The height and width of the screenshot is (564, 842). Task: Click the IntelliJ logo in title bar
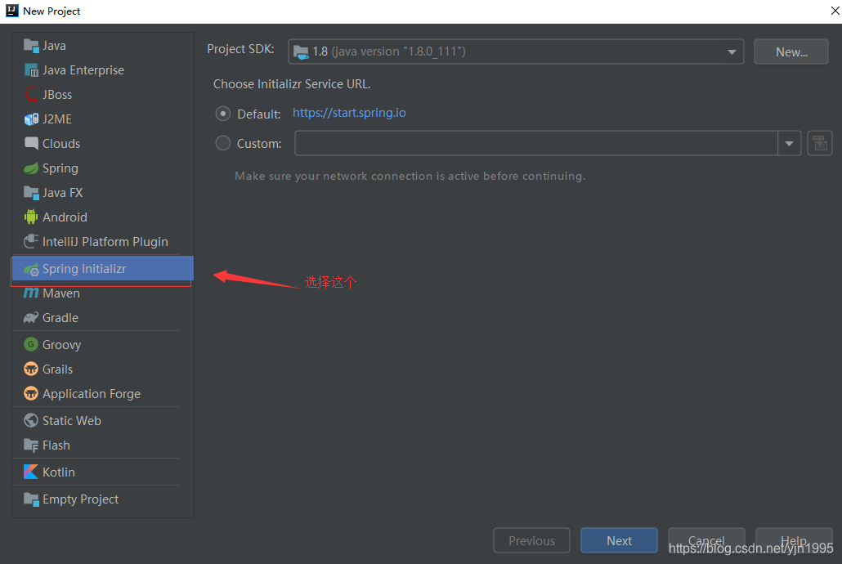pos(11,11)
